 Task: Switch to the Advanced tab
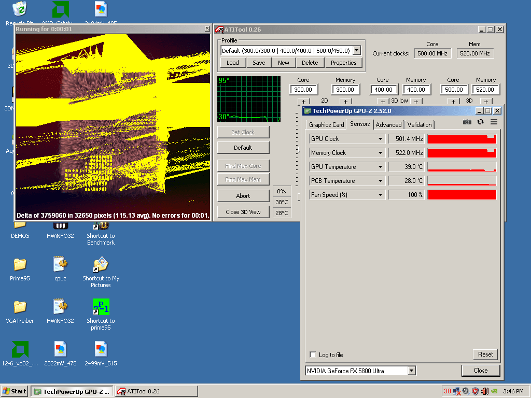(x=388, y=125)
